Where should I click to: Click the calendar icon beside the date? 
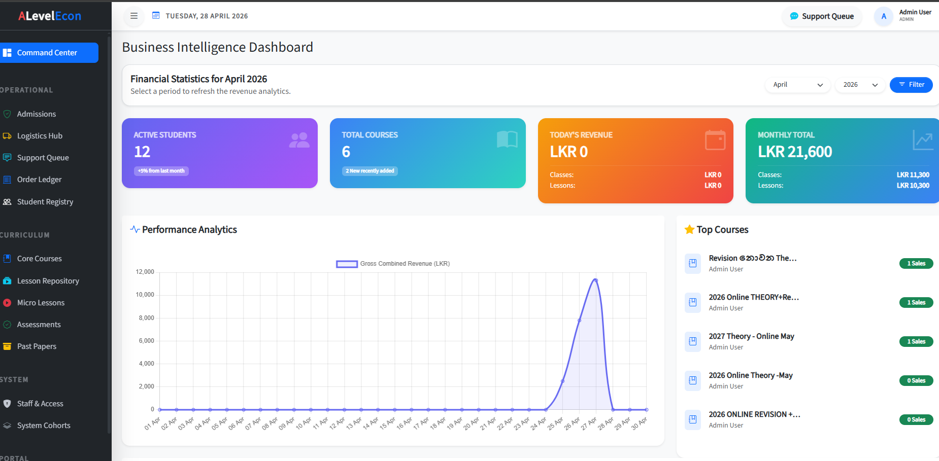tap(156, 16)
